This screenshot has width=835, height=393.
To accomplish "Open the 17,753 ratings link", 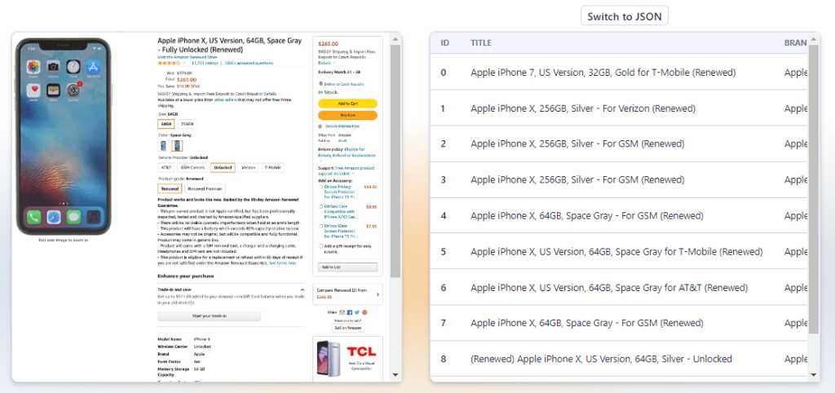I will 205,63.
